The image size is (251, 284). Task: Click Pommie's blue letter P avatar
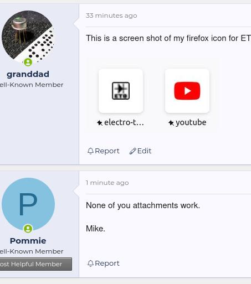28,204
